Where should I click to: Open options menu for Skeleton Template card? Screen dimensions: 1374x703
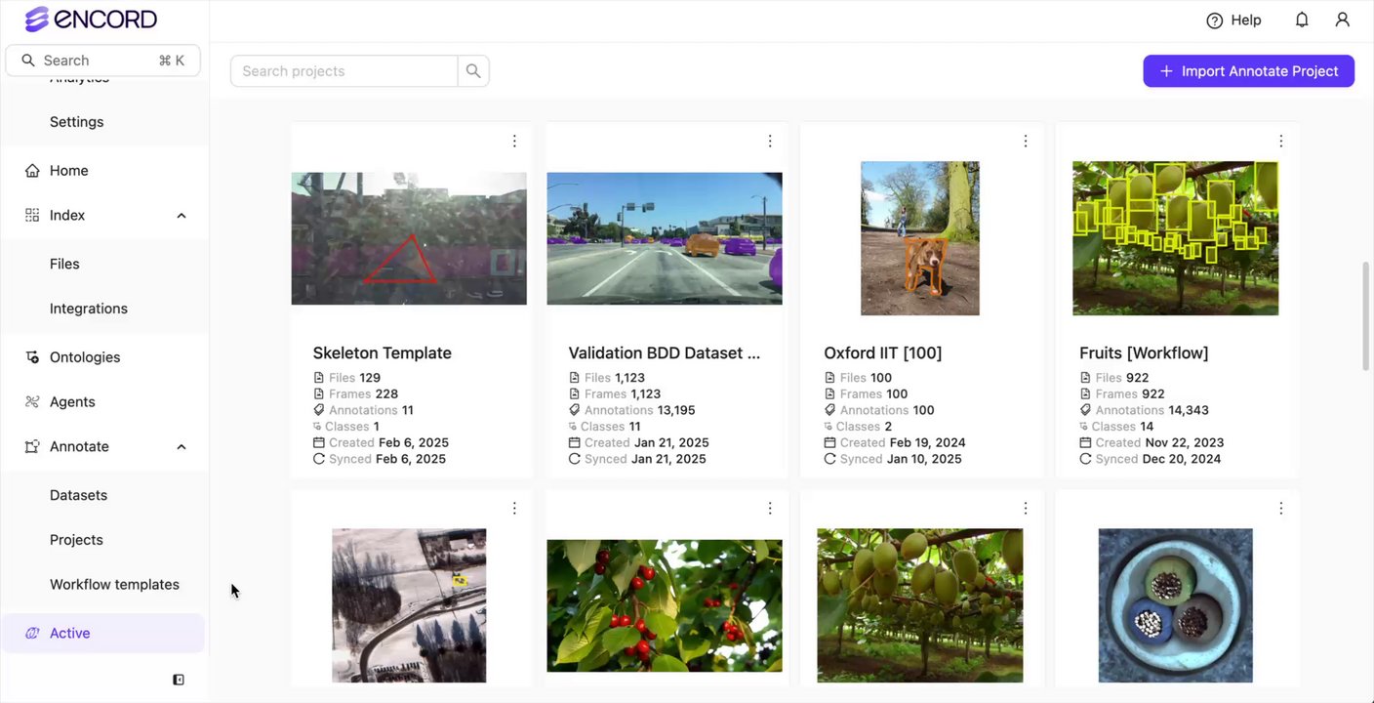click(514, 141)
